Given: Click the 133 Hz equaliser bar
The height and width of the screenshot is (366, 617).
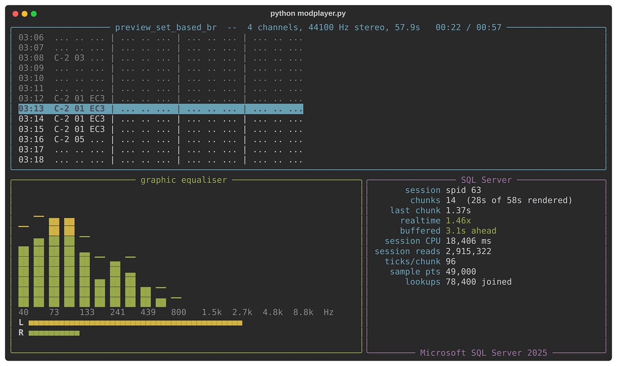Looking at the screenshot, I should coord(85,280).
